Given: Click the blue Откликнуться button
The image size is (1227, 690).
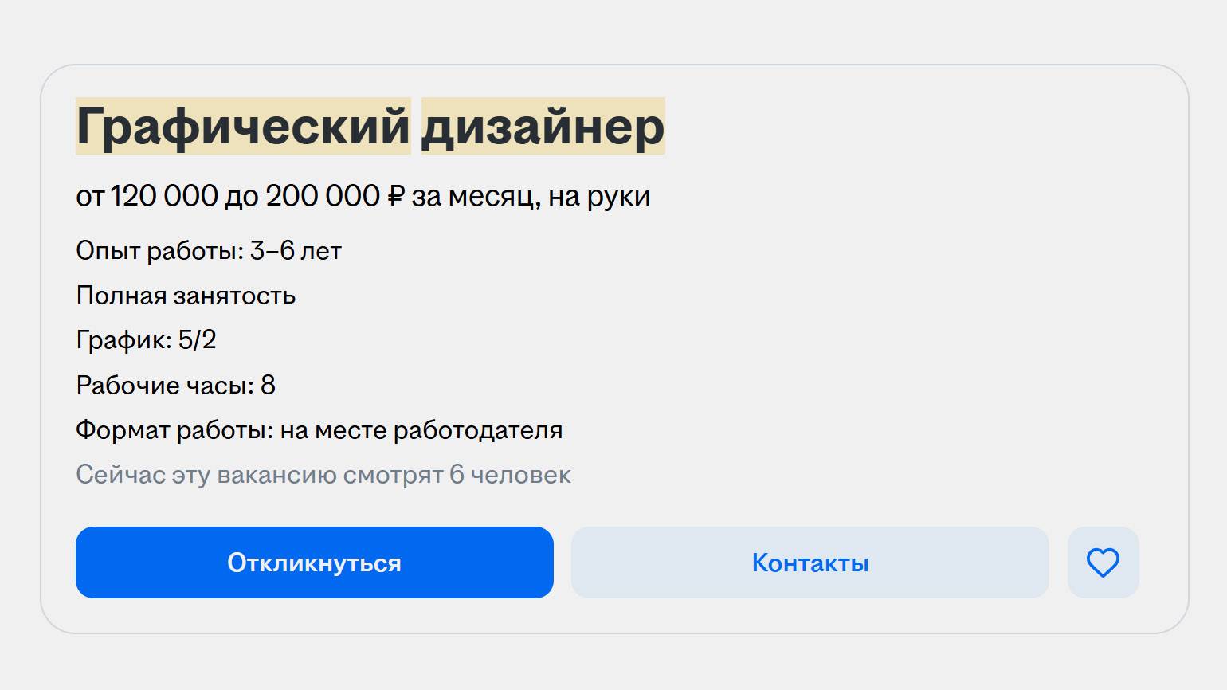Looking at the screenshot, I should click(314, 563).
